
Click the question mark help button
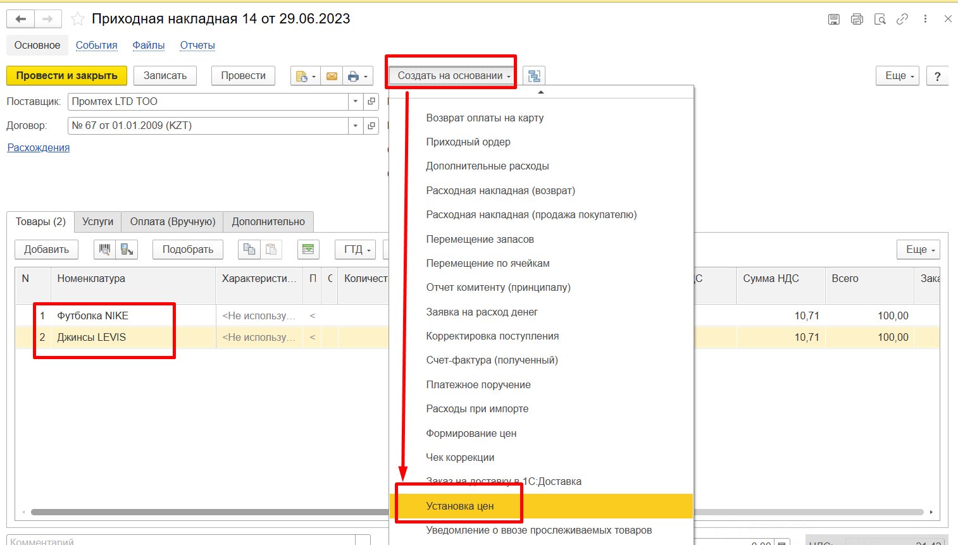[937, 76]
